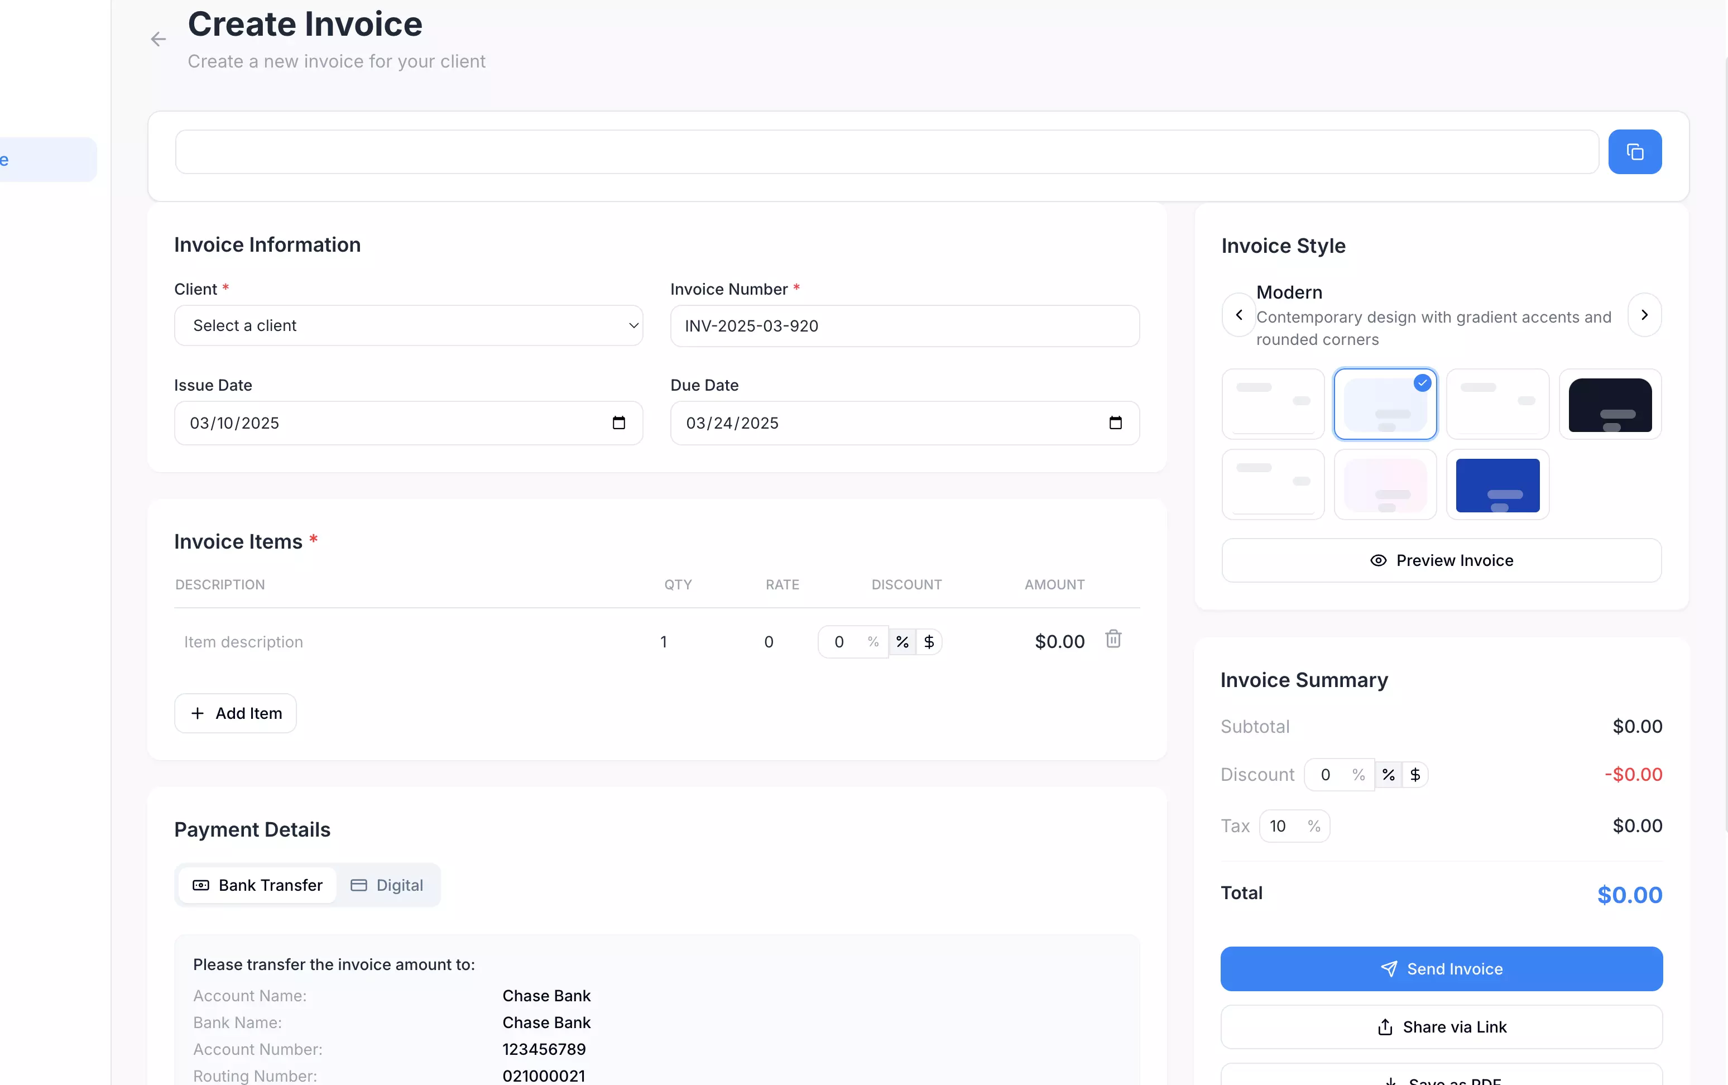Click the Share via Link button
This screenshot has height=1085, width=1728.
1441,1027
